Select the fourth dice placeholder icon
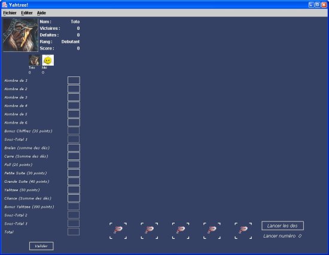Screen dimensions: 329x255 (212, 231)
